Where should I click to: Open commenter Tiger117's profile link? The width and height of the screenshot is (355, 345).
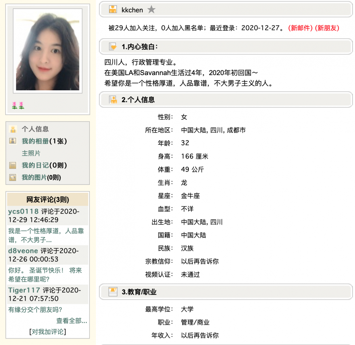(24, 290)
